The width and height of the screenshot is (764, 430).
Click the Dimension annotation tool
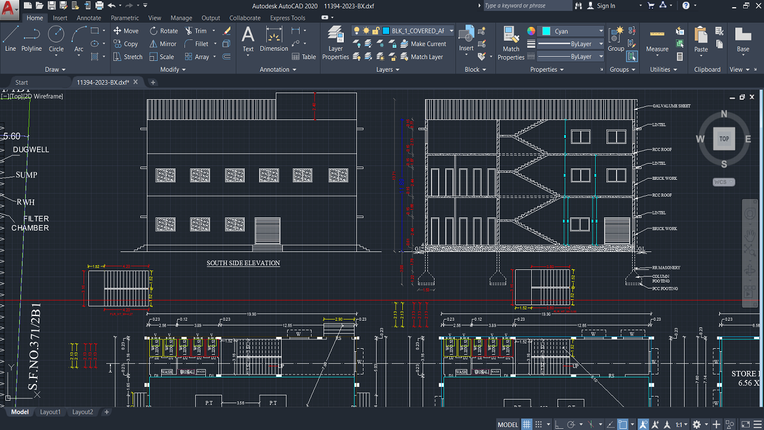coord(274,39)
